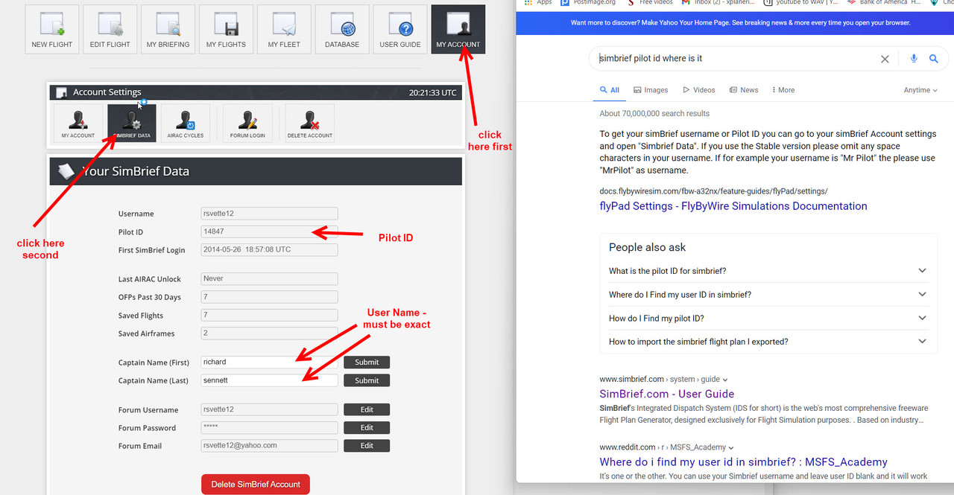Click the 20:21:33 UTC clock text

[x=433, y=93]
